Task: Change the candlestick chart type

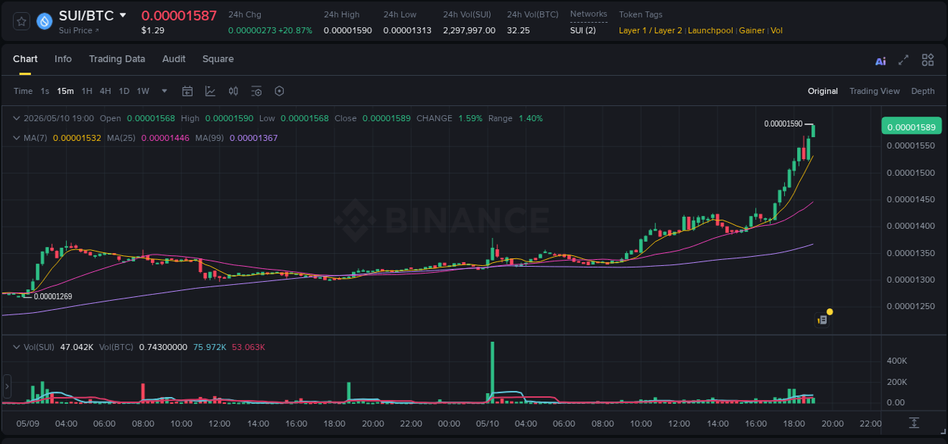Action: [234, 91]
